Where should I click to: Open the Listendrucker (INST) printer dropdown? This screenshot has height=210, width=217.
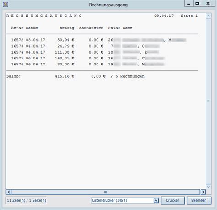(x=125, y=200)
